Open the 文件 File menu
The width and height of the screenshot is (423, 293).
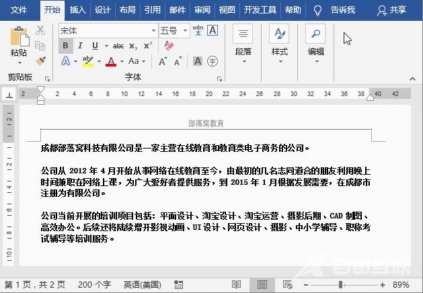(19, 10)
